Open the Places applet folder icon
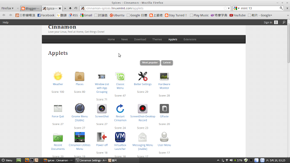This screenshot has width=290, height=163. (x=80, y=77)
